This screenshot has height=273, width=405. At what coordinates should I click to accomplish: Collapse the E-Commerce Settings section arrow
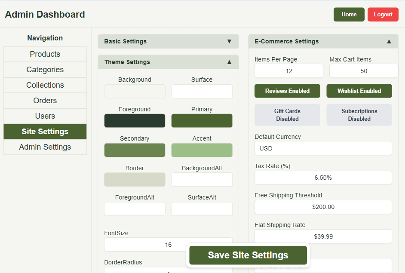pyautogui.click(x=389, y=41)
